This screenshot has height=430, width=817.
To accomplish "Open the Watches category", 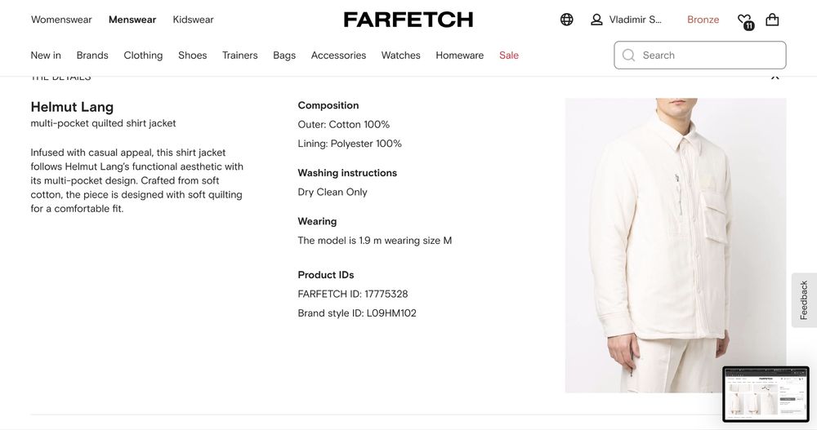I will 400,55.
